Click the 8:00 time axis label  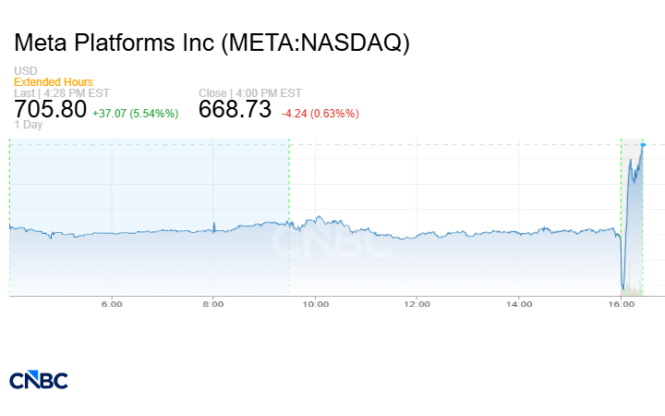point(213,303)
